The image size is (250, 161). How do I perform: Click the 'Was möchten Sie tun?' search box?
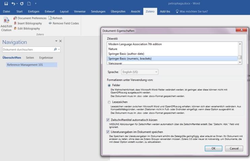[192, 11]
